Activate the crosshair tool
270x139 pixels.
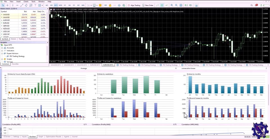click(7, 5)
